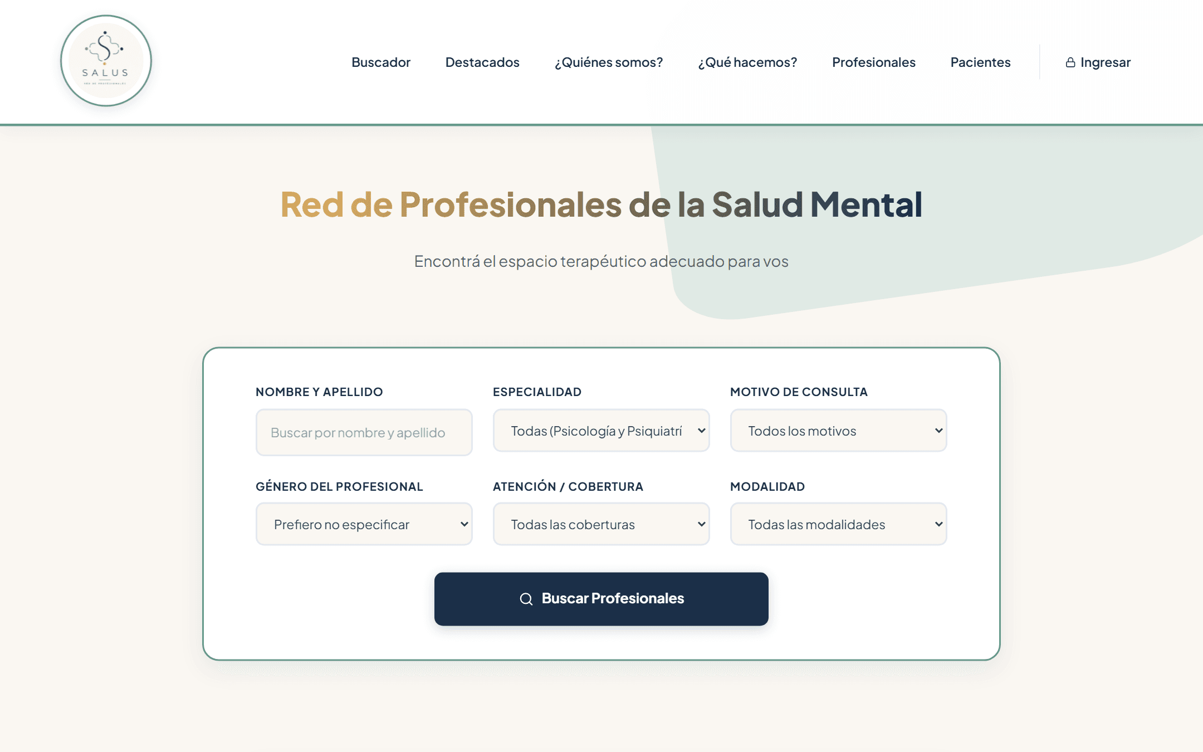Viewport: 1203px width, 752px height.
Task: Expand the Género del profesional dropdown
Action: (364, 524)
